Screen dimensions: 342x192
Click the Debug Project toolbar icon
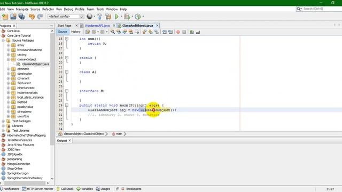click(x=127, y=17)
